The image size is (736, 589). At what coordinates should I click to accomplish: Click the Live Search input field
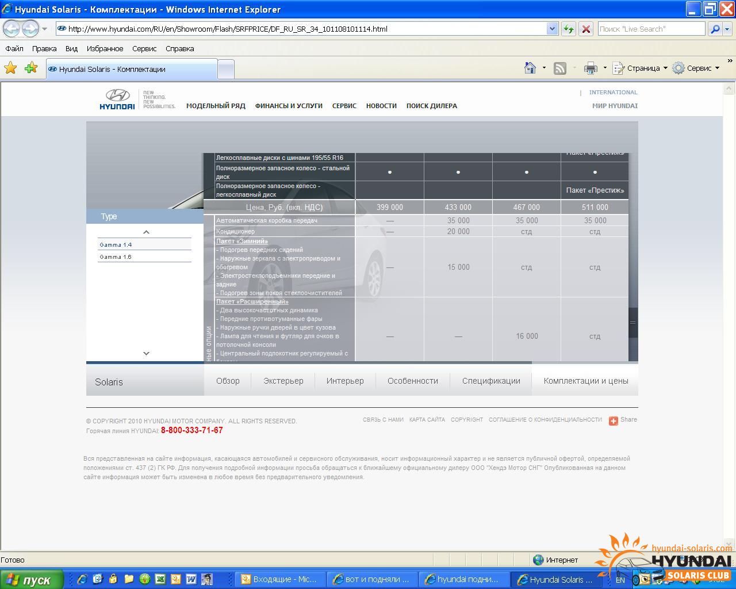[x=651, y=29]
